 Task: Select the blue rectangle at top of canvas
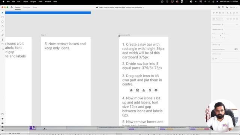48,12
